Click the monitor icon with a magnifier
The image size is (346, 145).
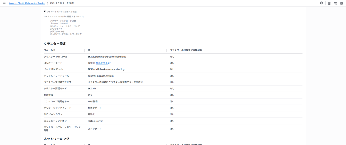(x=342, y=3)
